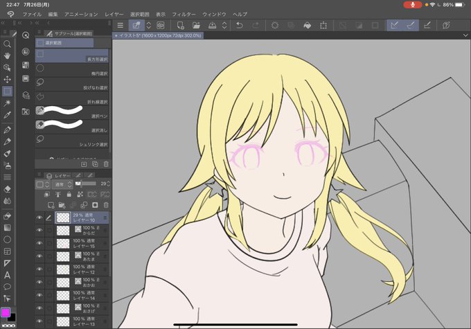Expand the stepper arrows next to save icon
The height and width of the screenshot is (329, 471).
tap(224, 25)
